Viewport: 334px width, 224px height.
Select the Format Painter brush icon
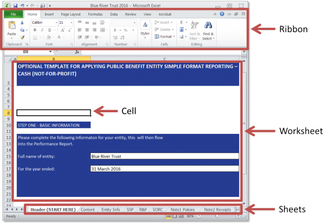[22, 37]
